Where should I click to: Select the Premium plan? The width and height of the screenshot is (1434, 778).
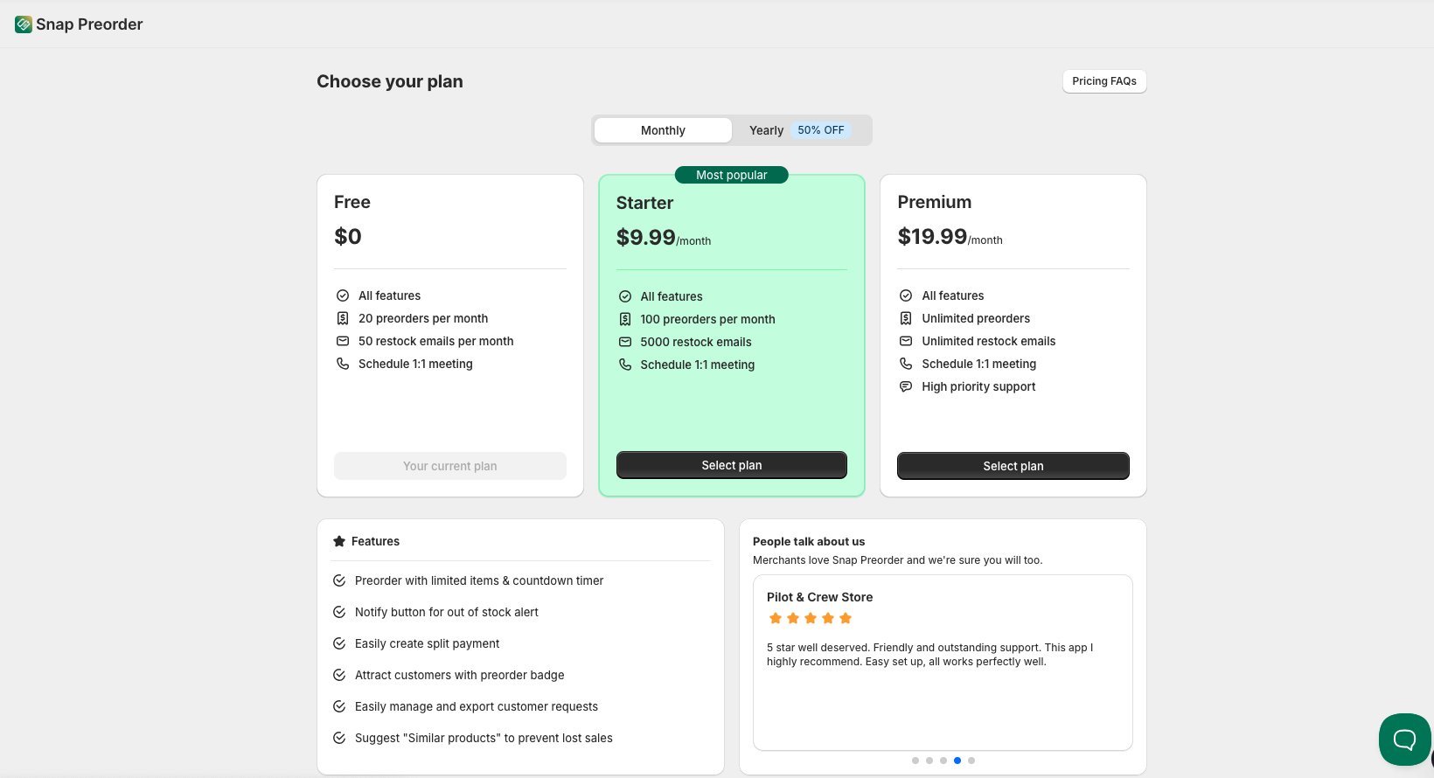pos(1013,466)
